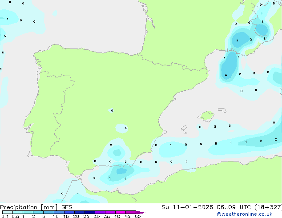Image resolution: width=282 pixels, height=218 pixels.
Task: Open the weatheronline.co.uk copyright link
Action: click(245, 214)
